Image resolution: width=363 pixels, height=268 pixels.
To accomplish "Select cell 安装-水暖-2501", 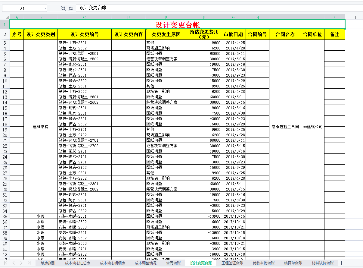I will (85, 216).
